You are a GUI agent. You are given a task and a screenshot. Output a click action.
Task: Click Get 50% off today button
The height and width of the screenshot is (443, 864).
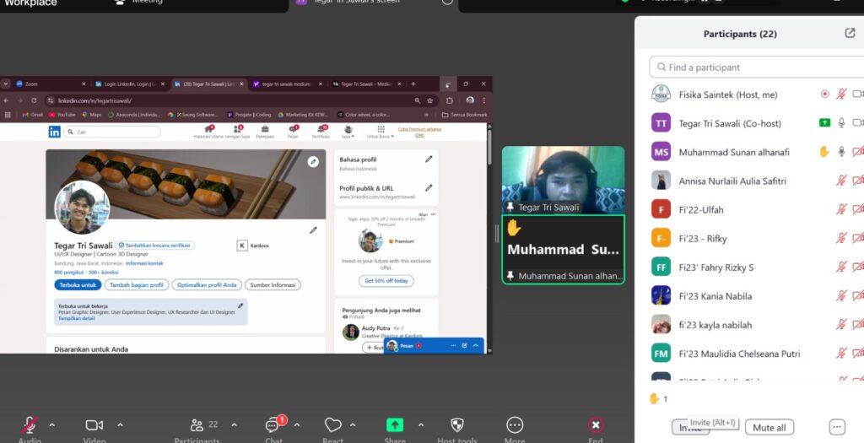click(386, 280)
